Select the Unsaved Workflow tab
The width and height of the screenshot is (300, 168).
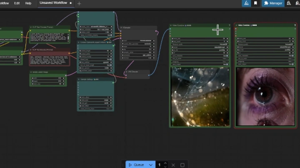click(56, 3)
